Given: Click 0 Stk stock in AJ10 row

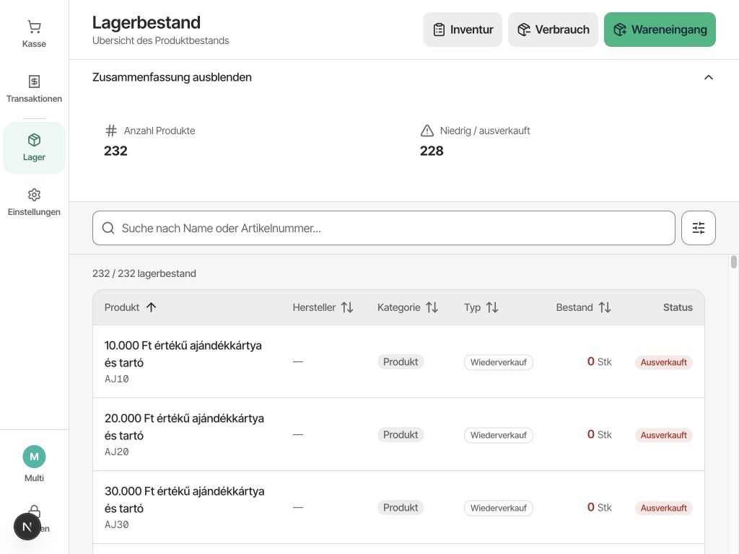Looking at the screenshot, I should coord(599,362).
